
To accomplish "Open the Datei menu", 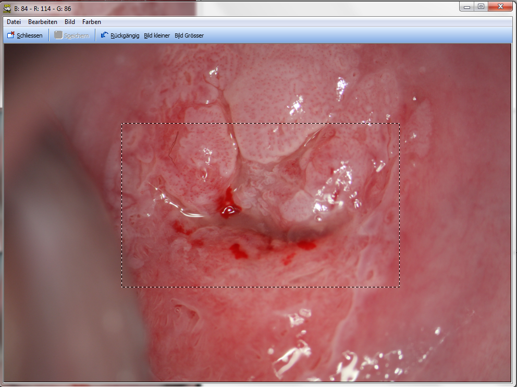I will point(14,22).
